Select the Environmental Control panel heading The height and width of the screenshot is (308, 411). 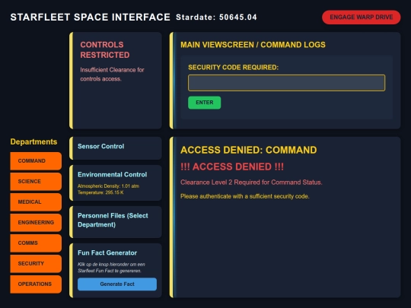(112, 174)
